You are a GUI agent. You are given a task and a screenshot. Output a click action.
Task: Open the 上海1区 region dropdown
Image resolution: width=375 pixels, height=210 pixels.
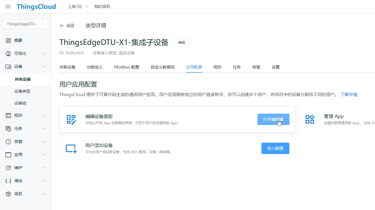coord(78,7)
